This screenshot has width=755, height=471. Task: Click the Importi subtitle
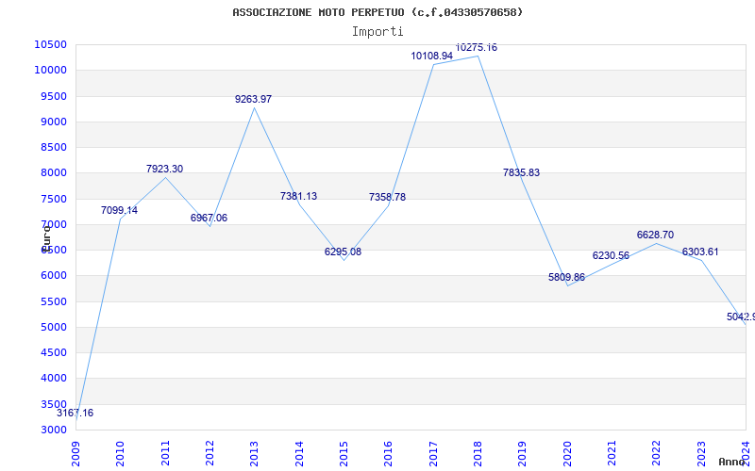[x=377, y=32]
